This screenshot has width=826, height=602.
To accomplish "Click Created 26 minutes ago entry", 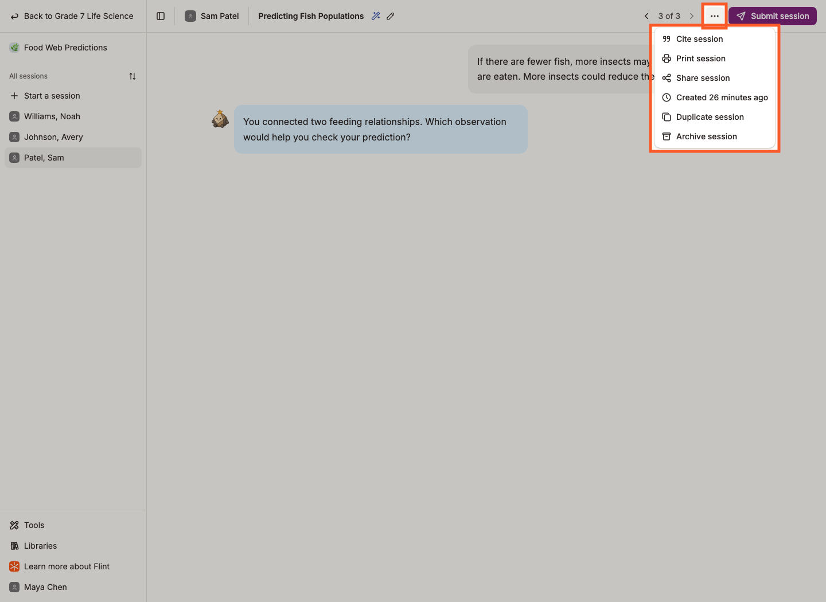I will 715,97.
